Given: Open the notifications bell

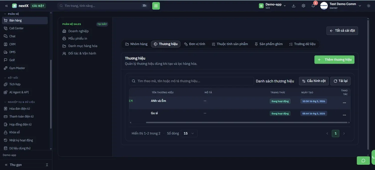Looking at the screenshot, I should [313, 6].
